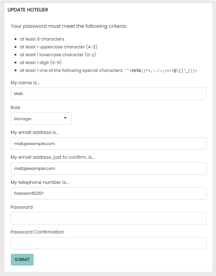Click the "at least 8 characters" criterion

(42, 39)
